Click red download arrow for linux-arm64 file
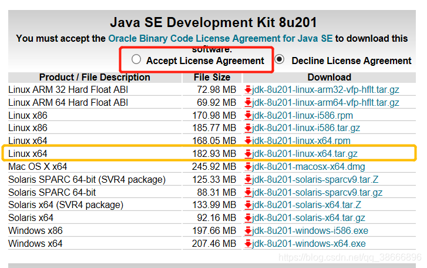This screenshot has height=268, width=427. coord(248,103)
